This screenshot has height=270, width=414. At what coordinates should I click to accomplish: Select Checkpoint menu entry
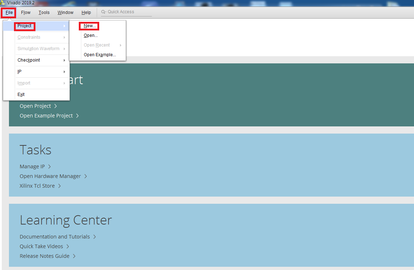(x=37, y=60)
